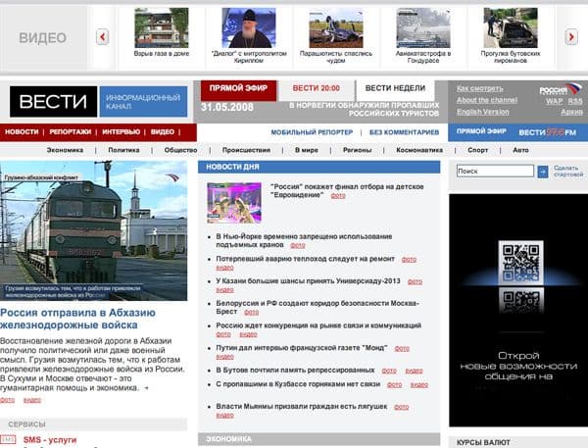Open 'Потерпевший аварию теплоход' story
The width and height of the screenshot is (588, 448).
(305, 259)
